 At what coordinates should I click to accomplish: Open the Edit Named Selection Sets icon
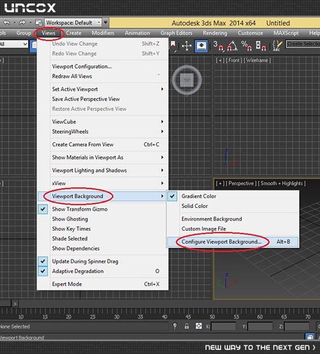[277, 45]
